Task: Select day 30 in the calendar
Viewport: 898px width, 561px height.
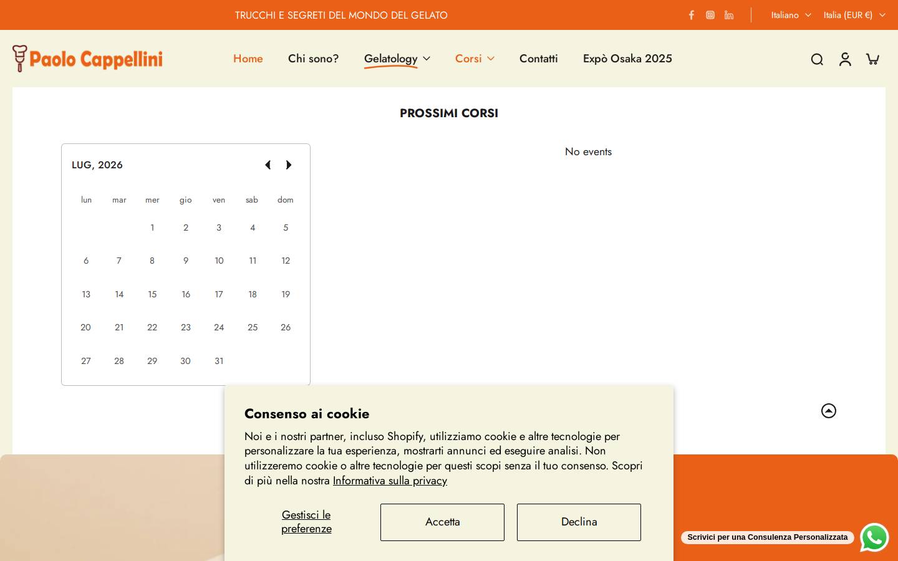Action: (186, 361)
